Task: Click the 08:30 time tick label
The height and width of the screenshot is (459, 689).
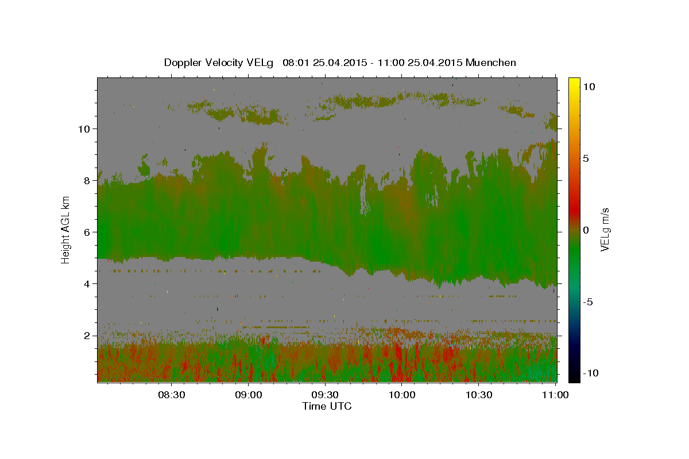Action: click(x=172, y=395)
